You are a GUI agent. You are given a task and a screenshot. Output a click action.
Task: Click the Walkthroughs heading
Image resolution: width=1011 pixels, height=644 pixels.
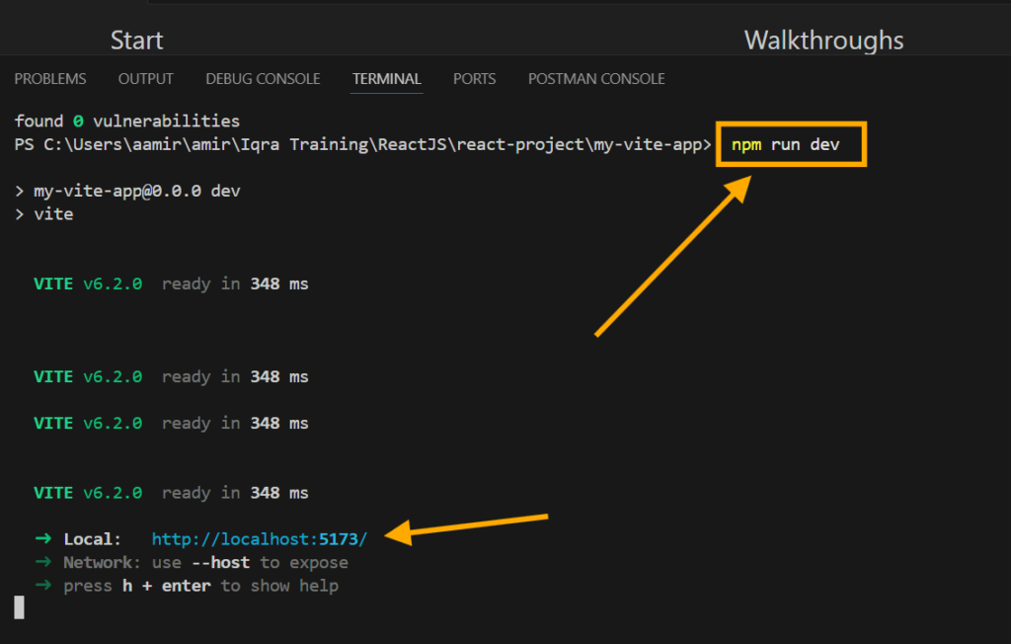[x=823, y=40]
